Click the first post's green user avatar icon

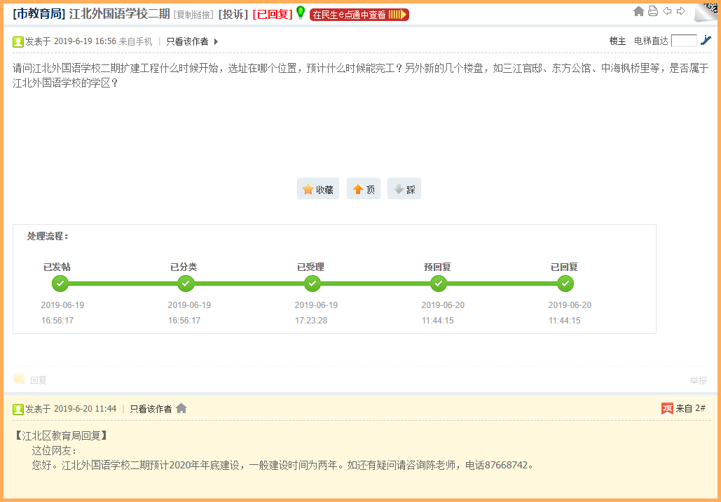click(x=18, y=42)
